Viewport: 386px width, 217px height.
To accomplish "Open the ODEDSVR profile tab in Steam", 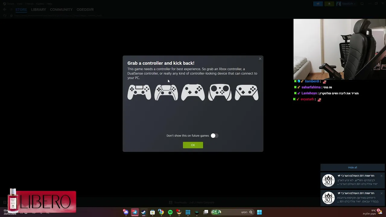I will tap(85, 10).
